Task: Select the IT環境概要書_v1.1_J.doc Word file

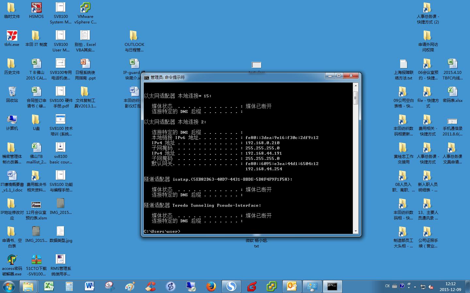Action: coord(12,181)
